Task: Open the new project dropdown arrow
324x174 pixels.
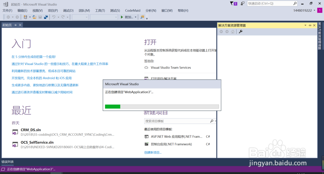Action: pyautogui.click(x=30, y=17)
